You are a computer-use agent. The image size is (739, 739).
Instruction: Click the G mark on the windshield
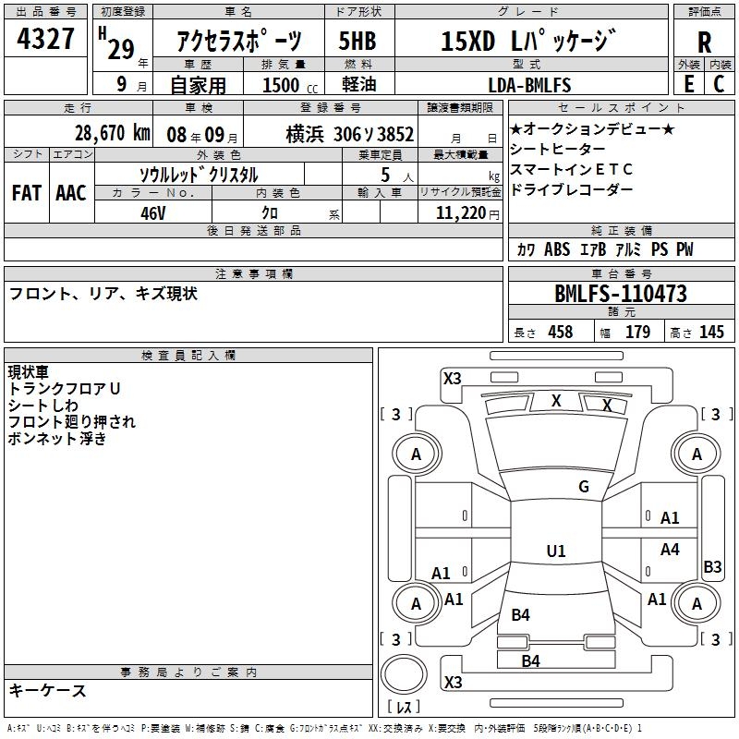584,486
